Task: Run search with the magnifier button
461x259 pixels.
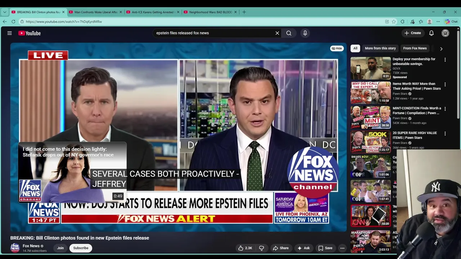Action: (x=289, y=33)
